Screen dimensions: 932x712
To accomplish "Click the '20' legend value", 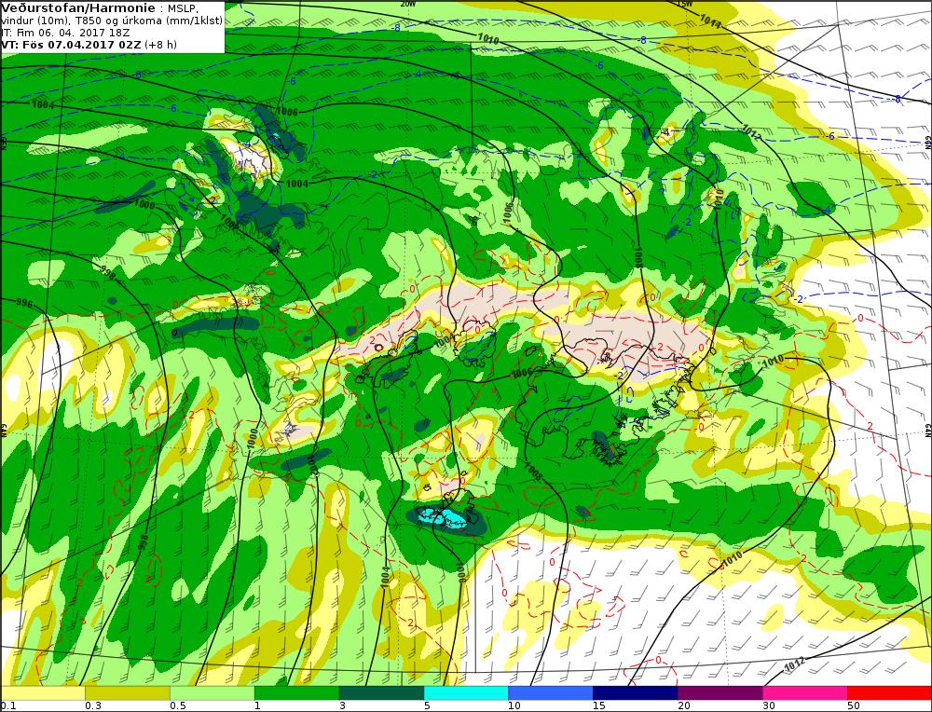I will coord(684,705).
